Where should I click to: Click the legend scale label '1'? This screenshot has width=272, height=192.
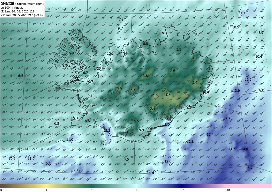tap(46, 190)
